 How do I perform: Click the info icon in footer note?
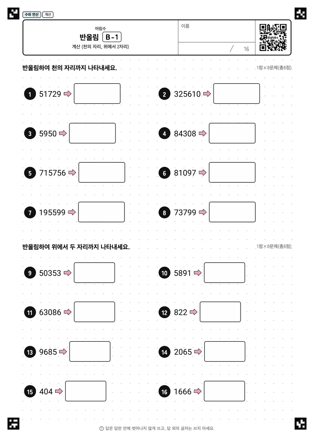click(x=101, y=429)
